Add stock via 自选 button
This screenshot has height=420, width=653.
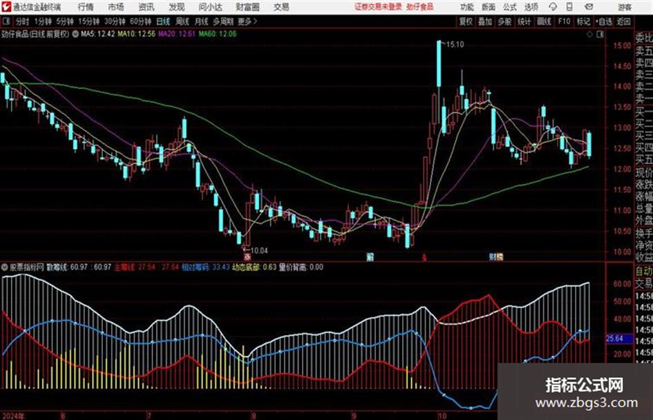pyautogui.click(x=603, y=21)
